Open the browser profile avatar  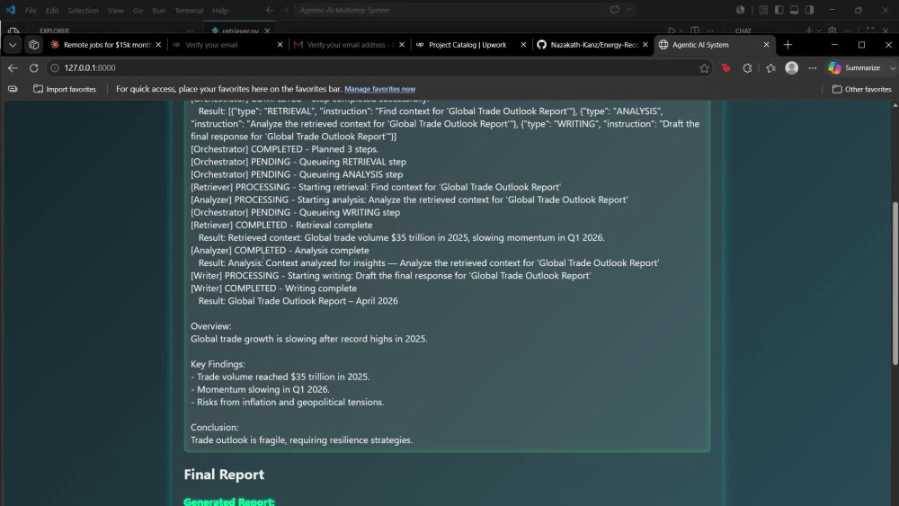[x=792, y=67]
